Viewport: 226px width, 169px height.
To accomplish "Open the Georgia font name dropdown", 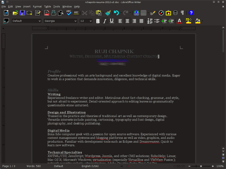I will [60, 21].
